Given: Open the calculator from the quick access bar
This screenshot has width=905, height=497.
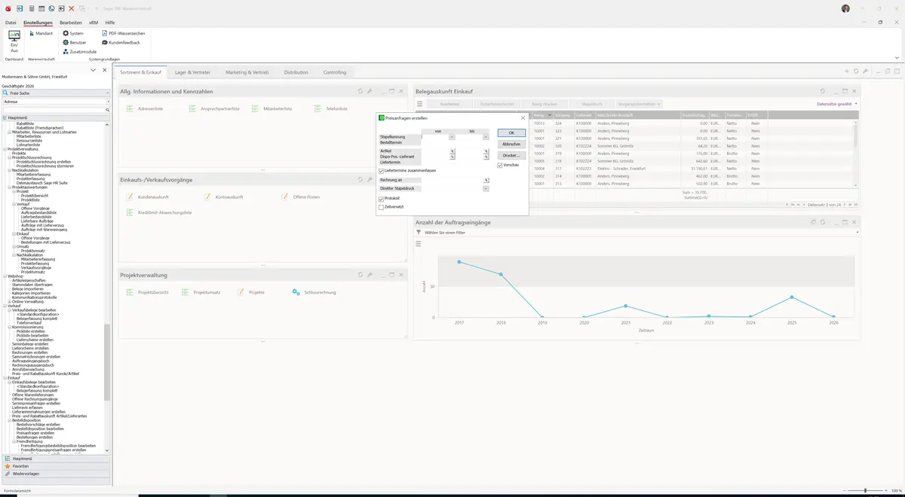Looking at the screenshot, I should [31, 8].
